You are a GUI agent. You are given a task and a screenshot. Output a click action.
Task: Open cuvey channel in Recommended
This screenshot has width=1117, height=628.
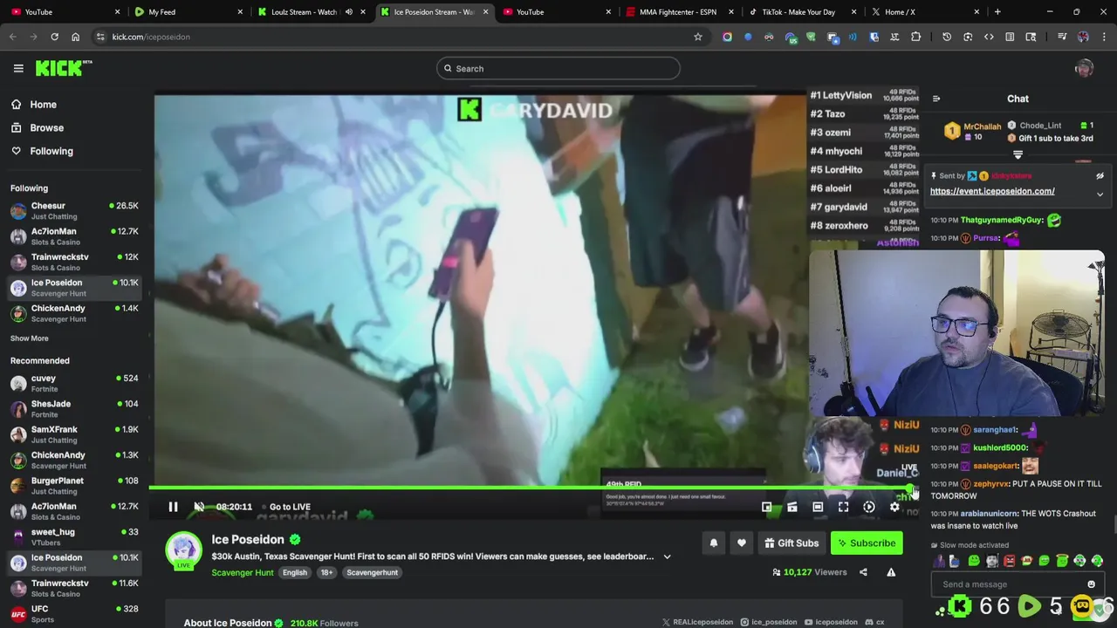point(74,383)
